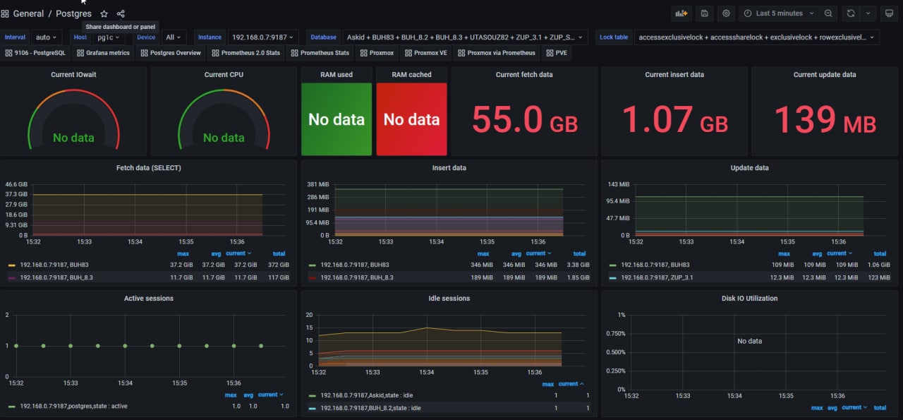This screenshot has width=903, height=420.
Task: Open the 9106 - PostgreSQL dashboard link
Action: click(x=35, y=53)
